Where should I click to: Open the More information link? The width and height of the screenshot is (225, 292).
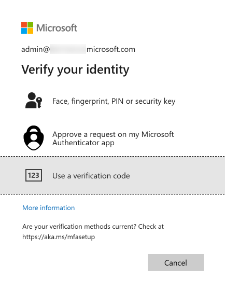(x=48, y=207)
